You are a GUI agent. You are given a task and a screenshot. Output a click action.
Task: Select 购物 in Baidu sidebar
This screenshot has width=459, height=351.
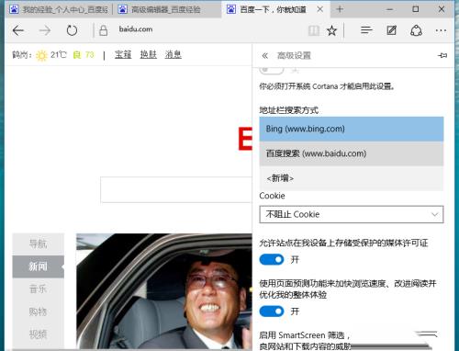point(39,311)
